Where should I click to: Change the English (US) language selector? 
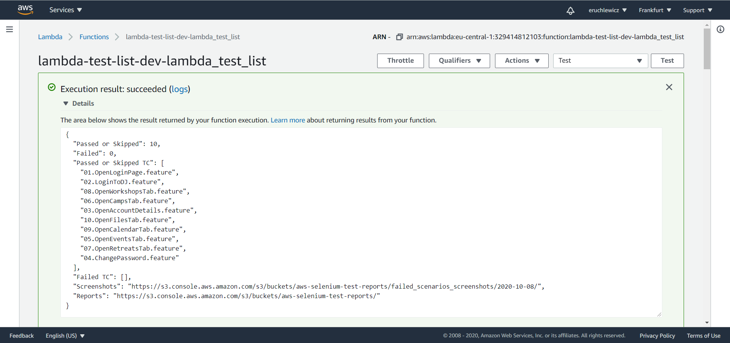[65, 336]
